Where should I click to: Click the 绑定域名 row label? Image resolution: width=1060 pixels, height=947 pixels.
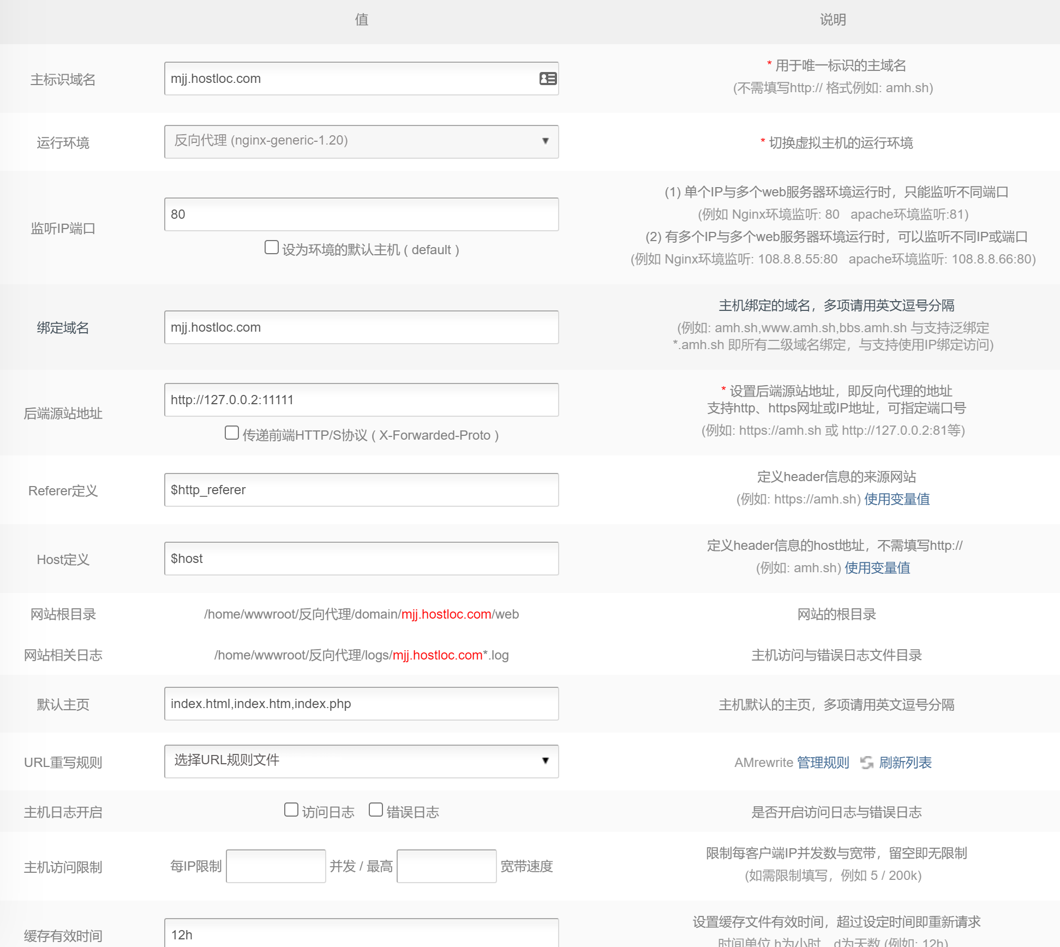click(63, 328)
